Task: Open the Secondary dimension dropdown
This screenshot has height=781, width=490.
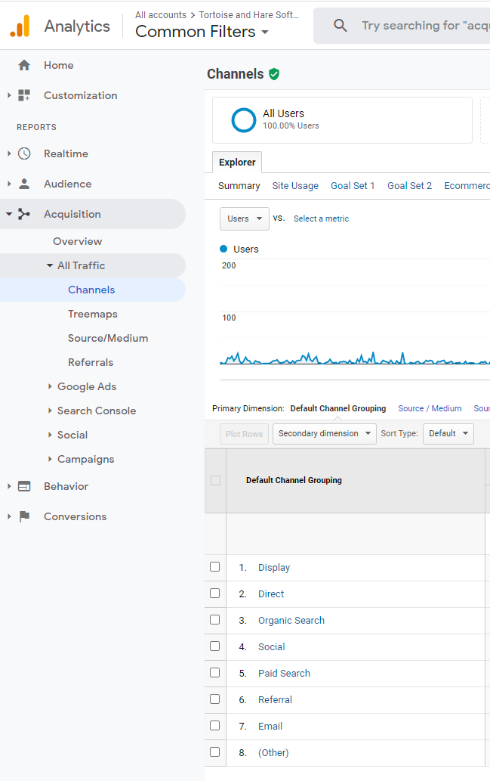Action: (325, 433)
